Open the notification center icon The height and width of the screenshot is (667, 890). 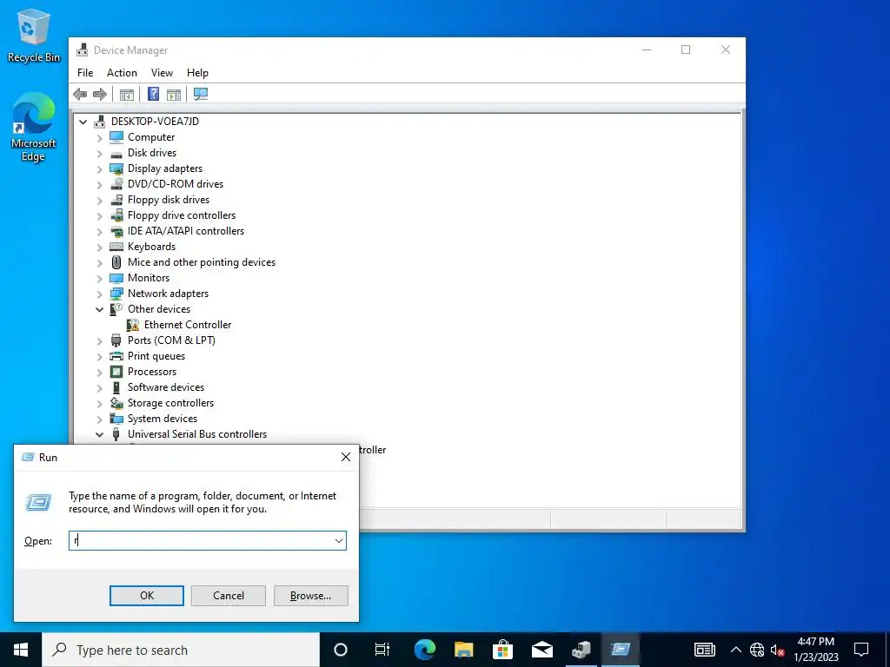pos(861,650)
